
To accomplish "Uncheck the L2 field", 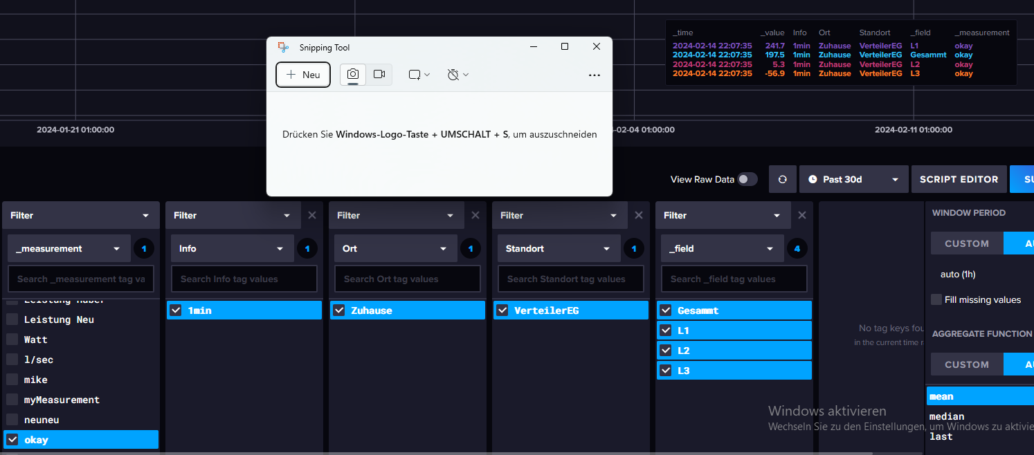I will pos(666,351).
